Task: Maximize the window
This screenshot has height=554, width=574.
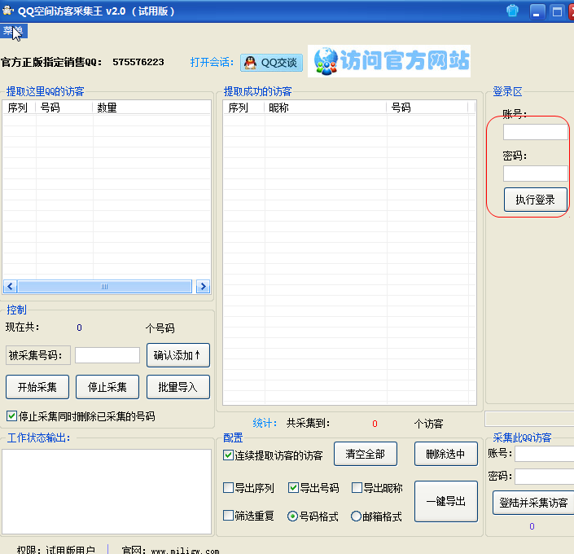Action: point(557,11)
